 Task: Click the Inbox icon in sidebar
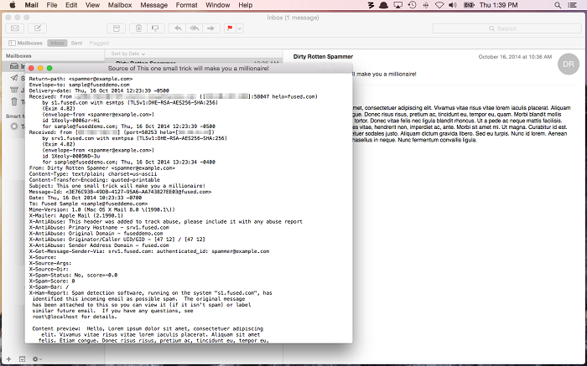pyautogui.click(x=14, y=66)
